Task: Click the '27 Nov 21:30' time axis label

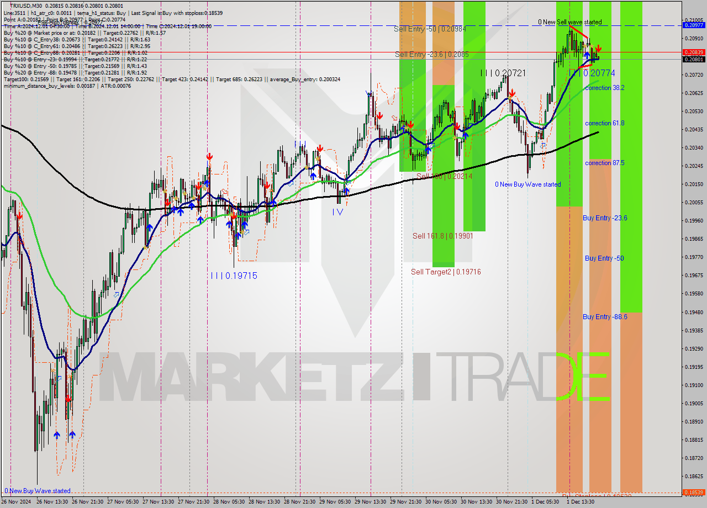Action: 194,502
